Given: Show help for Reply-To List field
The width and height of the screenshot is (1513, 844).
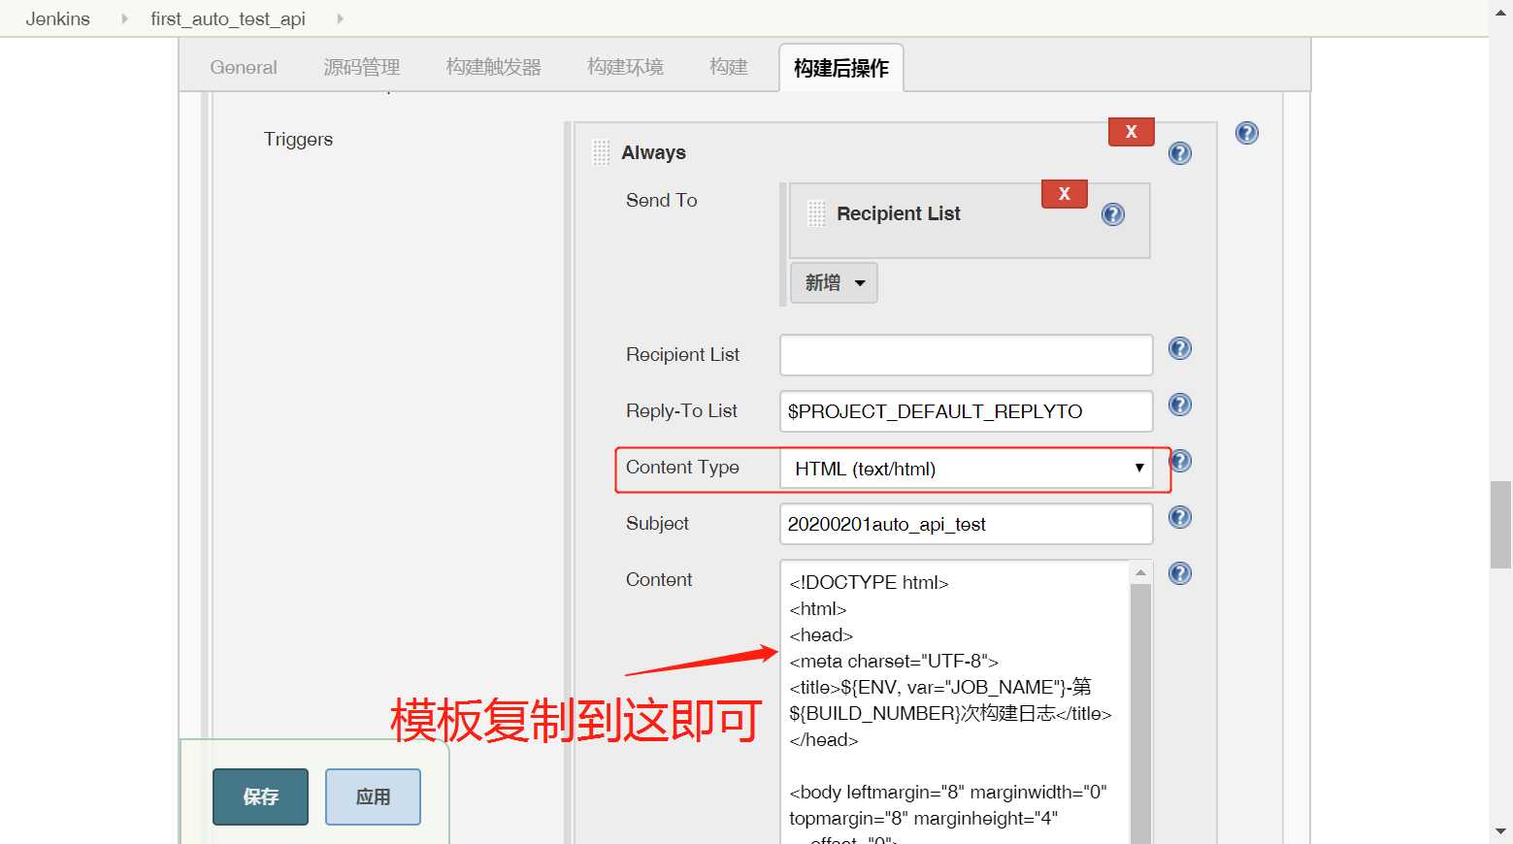Looking at the screenshot, I should coord(1180,405).
